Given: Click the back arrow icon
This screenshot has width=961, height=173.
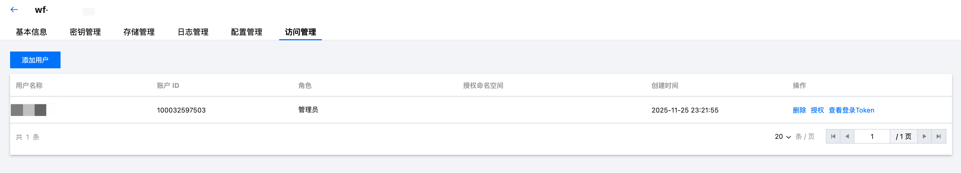Looking at the screenshot, I should (x=14, y=10).
